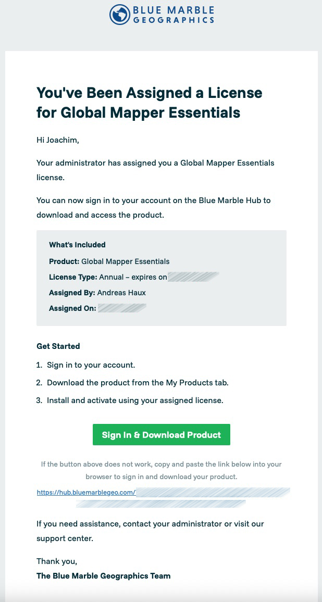Click the Blue Marble Geographics wordmark

point(174,15)
